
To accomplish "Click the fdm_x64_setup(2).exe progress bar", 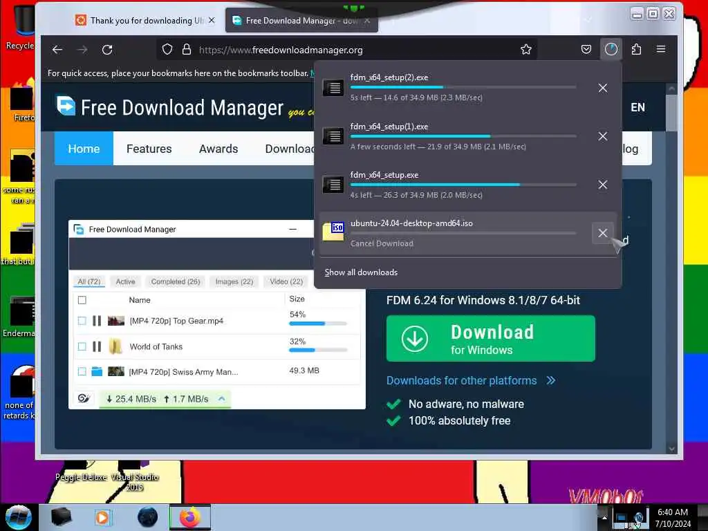I will [463, 87].
